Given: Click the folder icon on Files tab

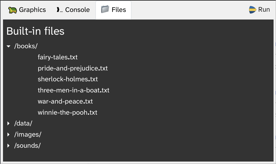Looking at the screenshot, I should click(x=105, y=9).
